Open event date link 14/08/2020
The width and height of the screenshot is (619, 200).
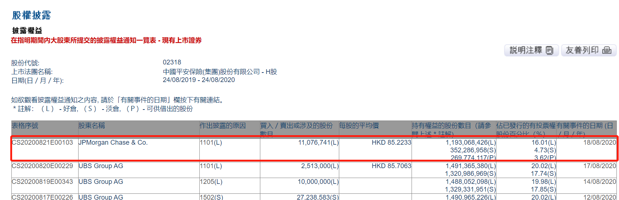tap(600, 182)
